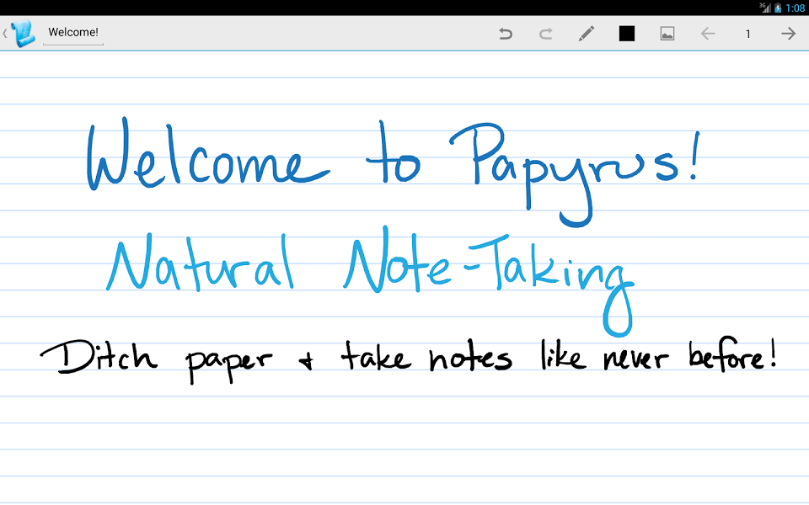Tap the 1:08 clock in status bar

coord(795,8)
